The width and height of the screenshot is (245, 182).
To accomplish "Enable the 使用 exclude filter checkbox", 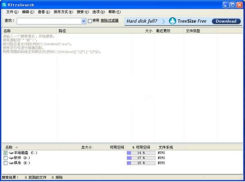I will pos(90,21).
